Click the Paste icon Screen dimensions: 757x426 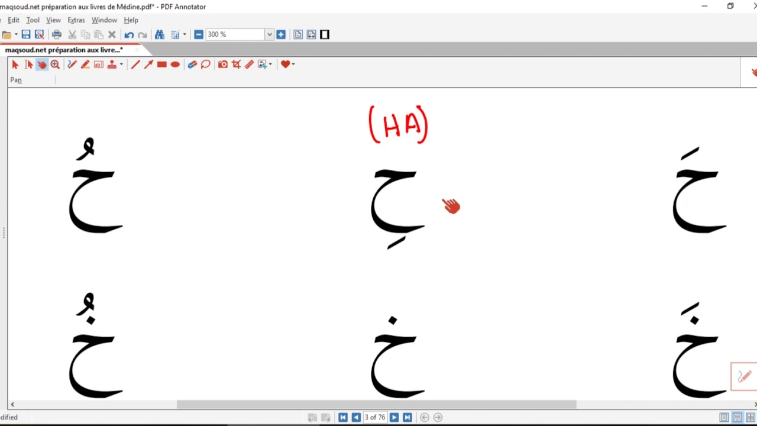pyautogui.click(x=99, y=34)
